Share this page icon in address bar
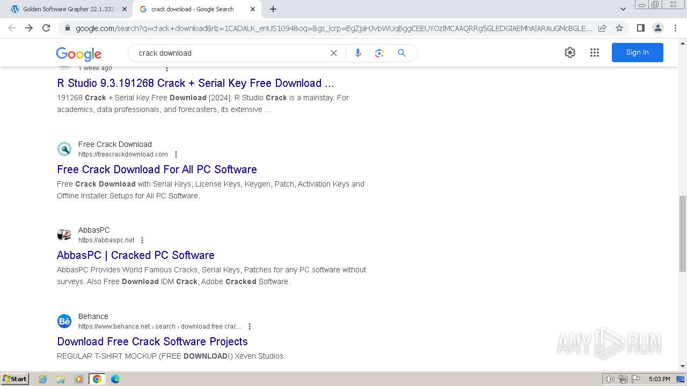 click(x=602, y=28)
